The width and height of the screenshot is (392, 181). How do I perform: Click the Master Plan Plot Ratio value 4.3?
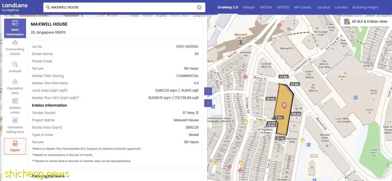[196, 83]
